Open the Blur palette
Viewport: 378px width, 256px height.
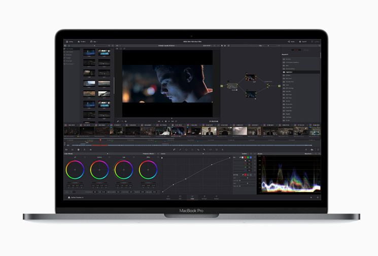coord(198,150)
